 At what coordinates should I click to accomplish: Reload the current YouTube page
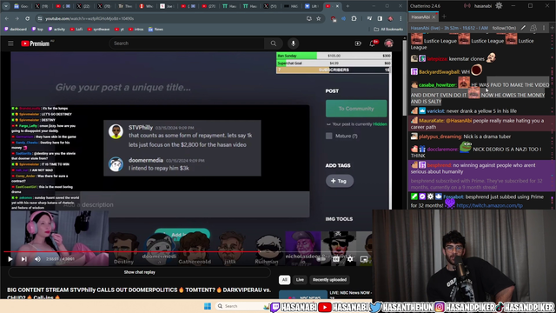point(27,18)
